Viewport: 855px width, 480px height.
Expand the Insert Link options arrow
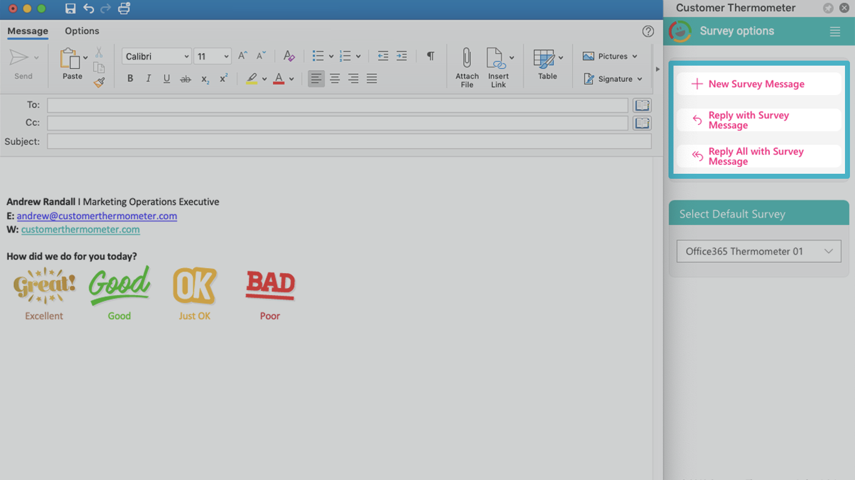coord(511,58)
